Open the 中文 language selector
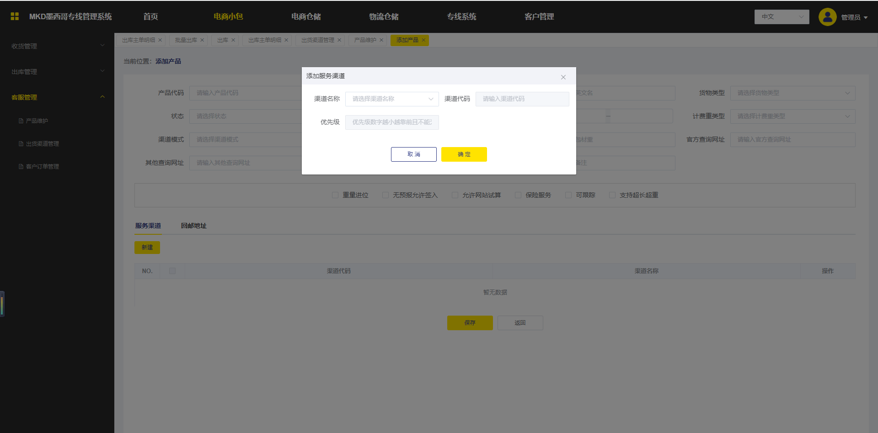This screenshot has height=433, width=878. point(782,17)
